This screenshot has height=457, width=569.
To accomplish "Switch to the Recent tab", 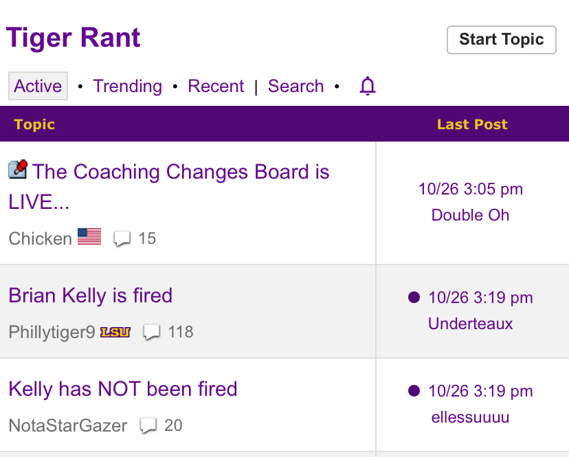I will 216,87.
